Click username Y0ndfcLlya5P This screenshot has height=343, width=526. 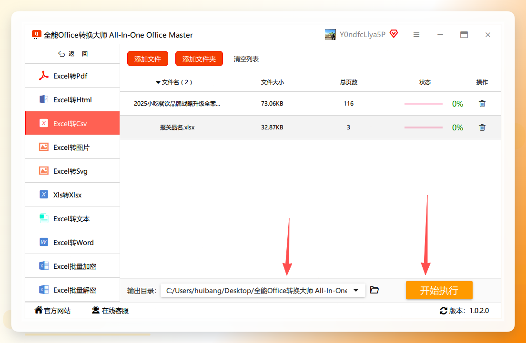362,35
